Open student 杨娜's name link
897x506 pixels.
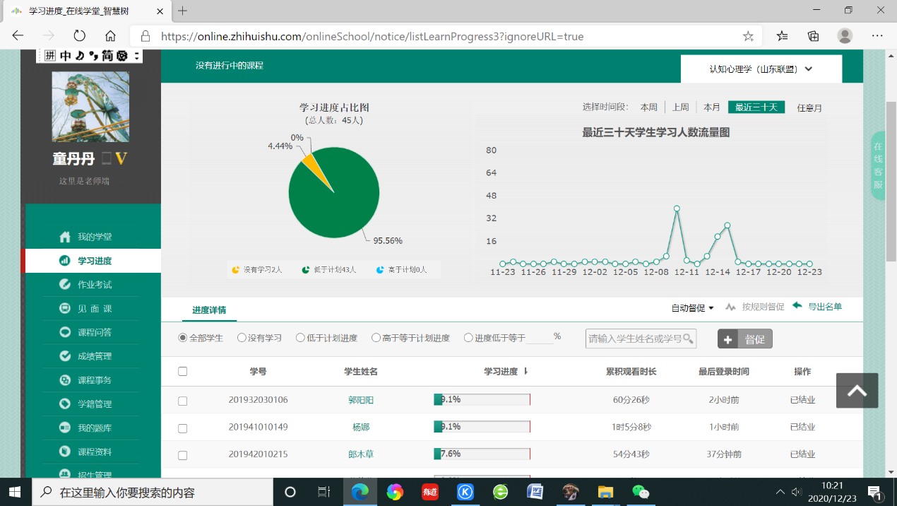[x=361, y=427]
